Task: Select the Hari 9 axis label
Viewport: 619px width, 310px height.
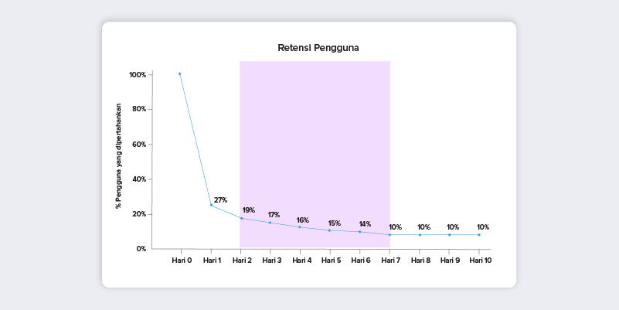Action: tap(450, 261)
